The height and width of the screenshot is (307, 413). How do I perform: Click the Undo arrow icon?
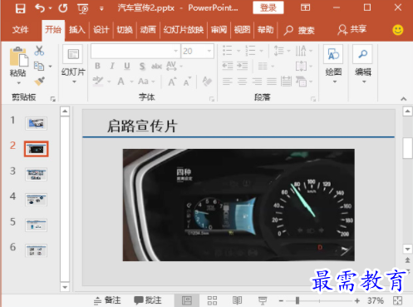click(x=40, y=8)
